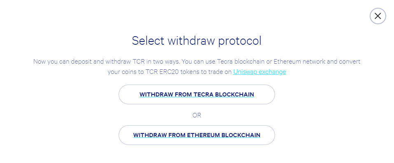This screenshot has height=163, width=394.
Task: Click underlined 'WITHDRAW FROM ETHEREUM BLOCKCHAIN' text
Action: (x=197, y=135)
